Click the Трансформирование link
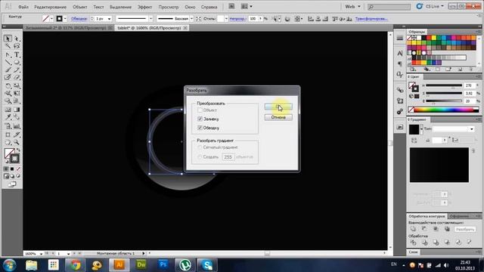Viewport: 484px width, 272px height. tap(371, 19)
